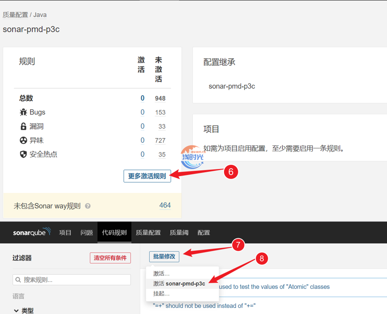This screenshot has width=387, height=314.
Task: Choose 挂起… from the bulk menu
Action: coord(161,294)
